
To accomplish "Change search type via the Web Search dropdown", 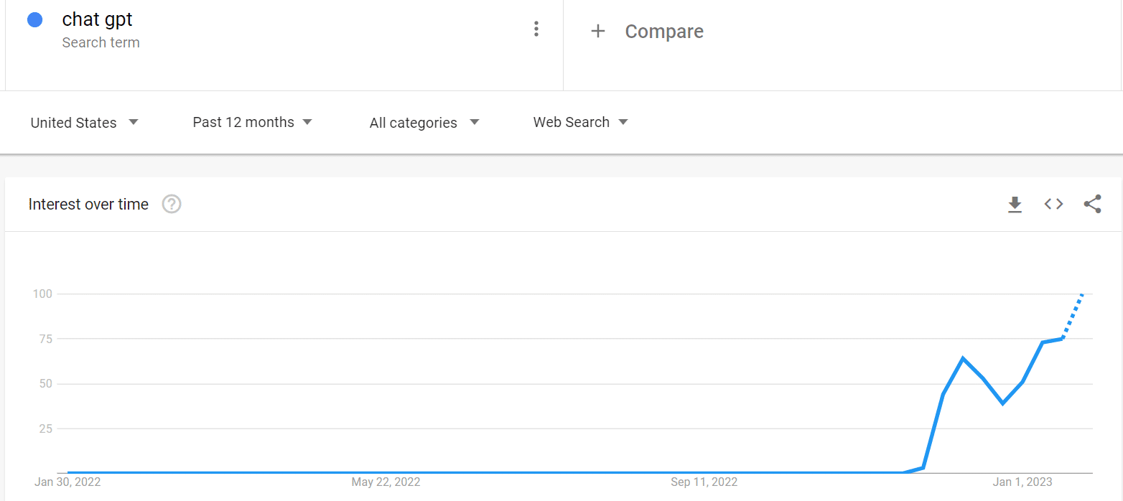I will click(580, 122).
